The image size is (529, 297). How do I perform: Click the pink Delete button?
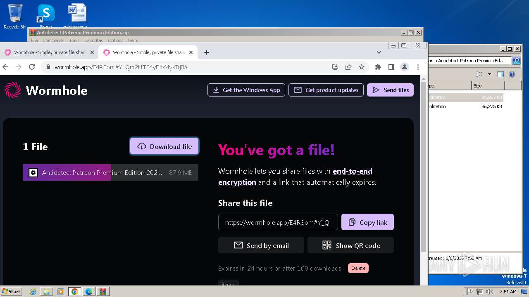point(358,268)
